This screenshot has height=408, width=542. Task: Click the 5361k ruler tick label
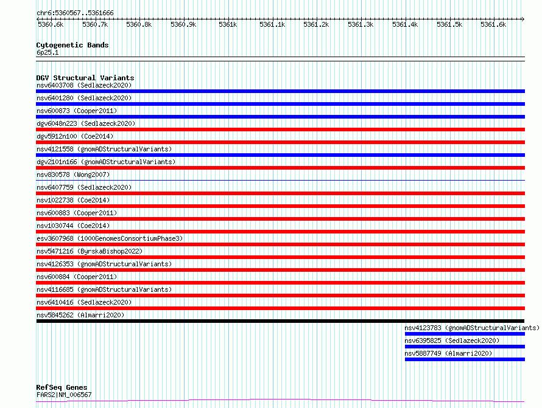pos(228,24)
